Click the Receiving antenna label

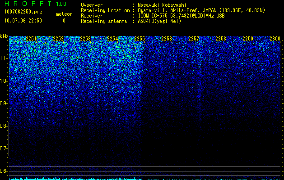coord(104,21)
